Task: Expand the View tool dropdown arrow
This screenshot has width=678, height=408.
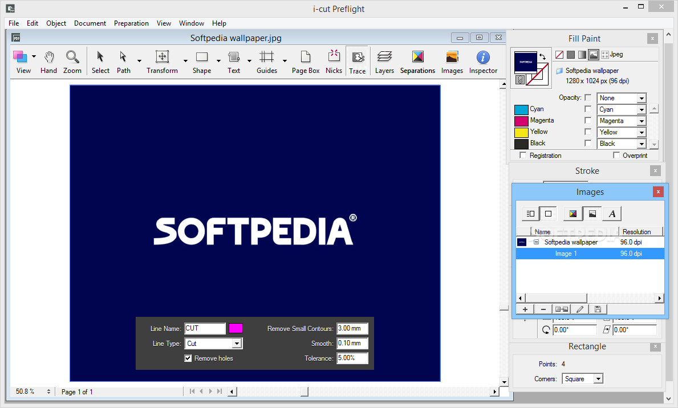Action: click(34, 56)
